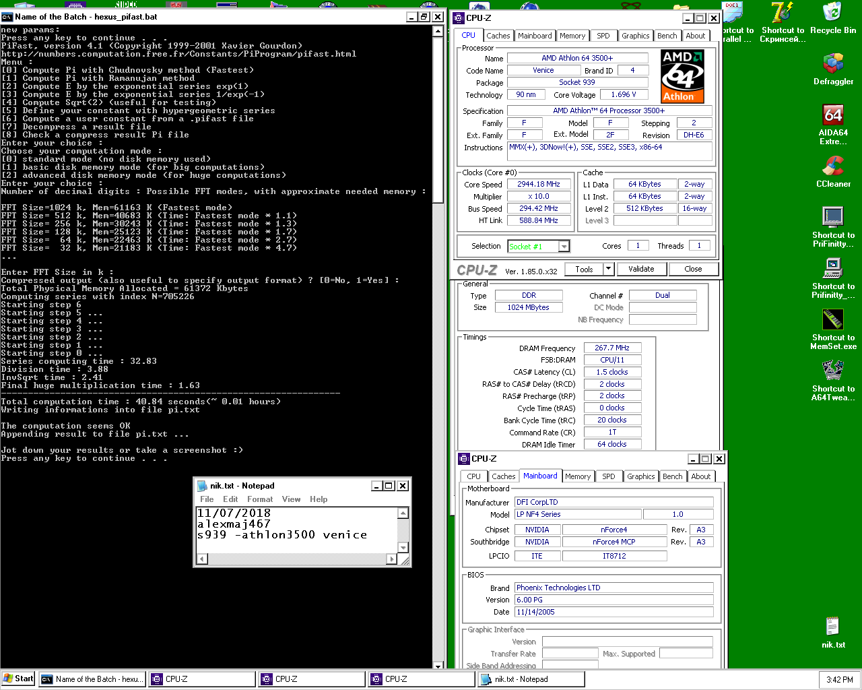The width and height of the screenshot is (862, 690).
Task: Click the CPU Name field AMD Athlon 64 3500+
Action: click(x=577, y=58)
